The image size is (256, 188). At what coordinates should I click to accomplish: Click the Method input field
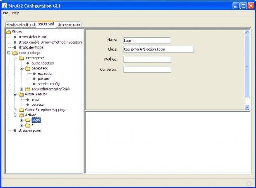147,59
